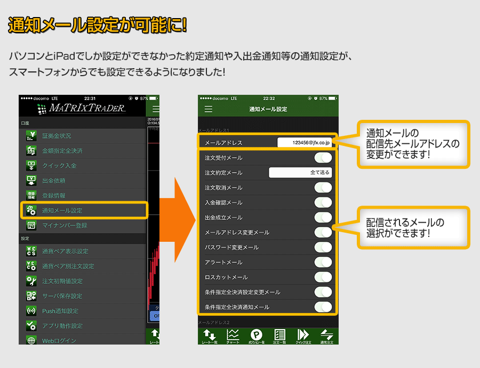Tap レート arrows icon in left phone

(x=155, y=336)
